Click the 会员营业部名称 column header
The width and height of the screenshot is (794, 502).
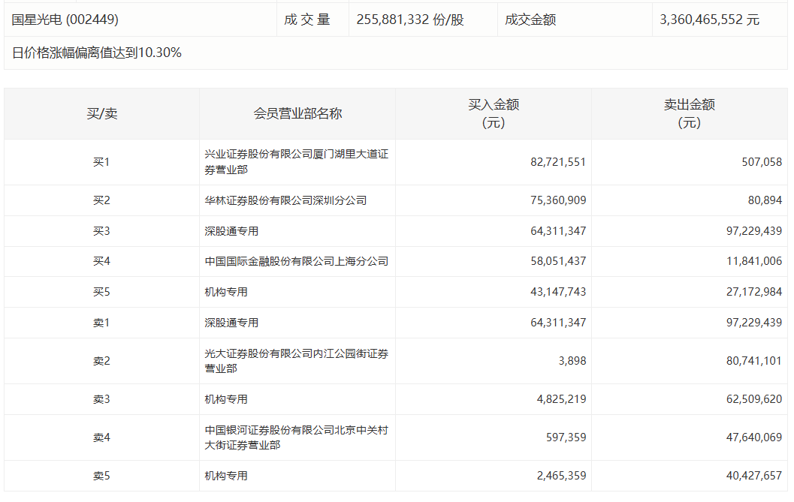point(297,114)
